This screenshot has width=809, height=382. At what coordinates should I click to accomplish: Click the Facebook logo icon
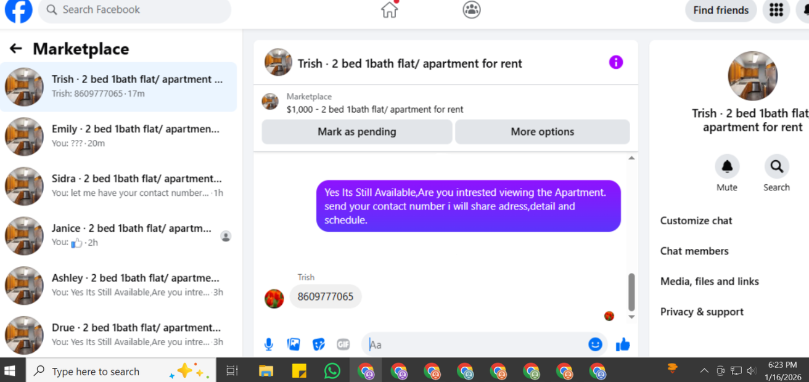(18, 9)
